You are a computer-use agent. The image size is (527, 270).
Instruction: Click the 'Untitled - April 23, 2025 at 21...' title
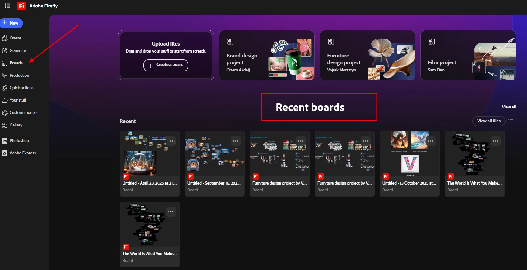pos(150,183)
